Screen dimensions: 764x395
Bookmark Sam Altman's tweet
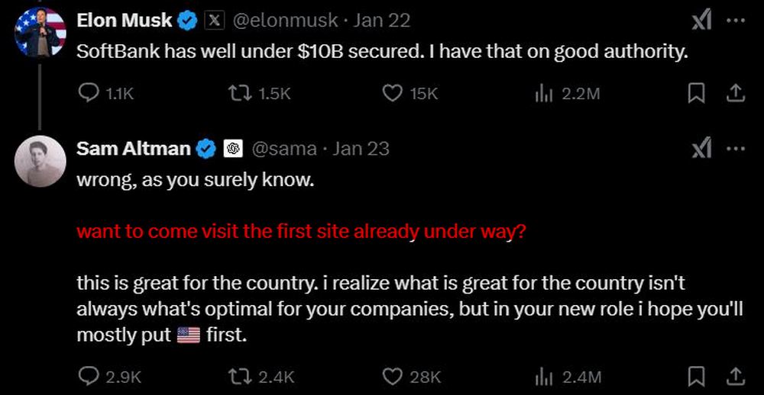696,376
